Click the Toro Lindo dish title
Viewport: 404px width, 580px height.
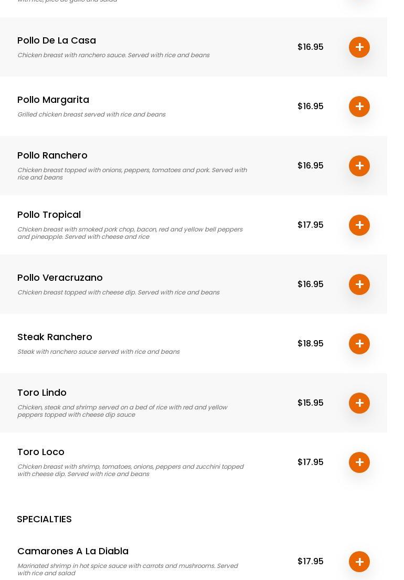point(42,393)
